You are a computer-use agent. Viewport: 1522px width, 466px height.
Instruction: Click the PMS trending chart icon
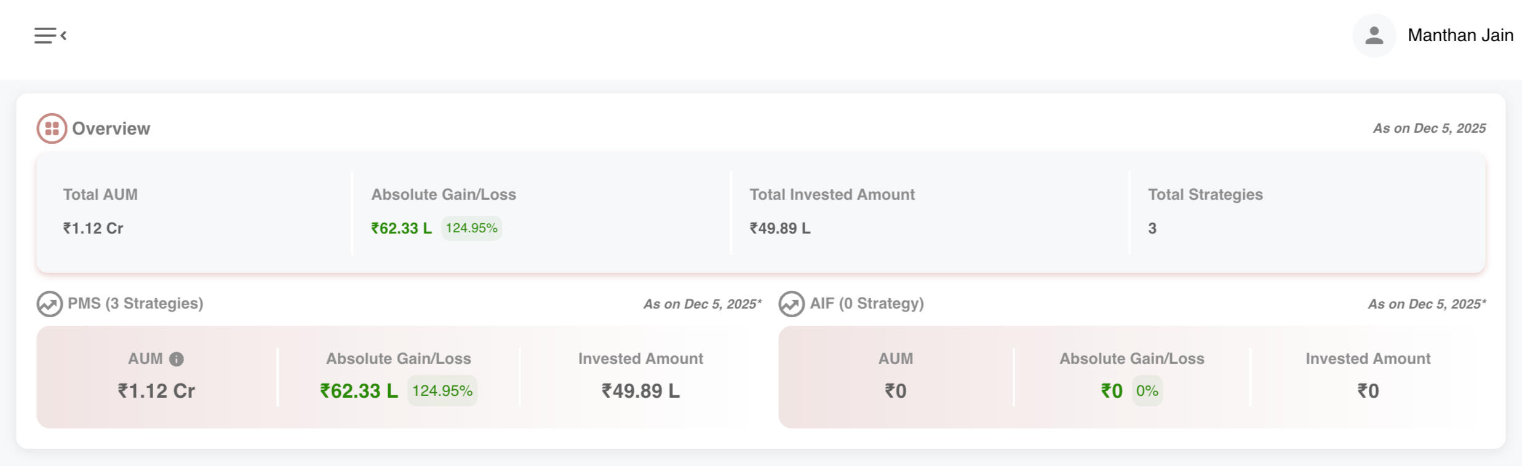[x=49, y=304]
